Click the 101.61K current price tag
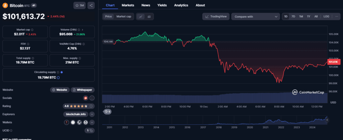The height and width of the screenshot is (140, 343). [333, 62]
